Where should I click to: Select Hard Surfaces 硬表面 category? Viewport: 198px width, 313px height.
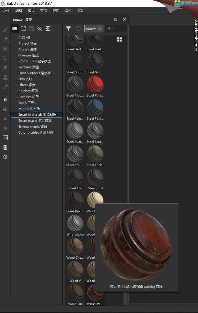(x=34, y=73)
